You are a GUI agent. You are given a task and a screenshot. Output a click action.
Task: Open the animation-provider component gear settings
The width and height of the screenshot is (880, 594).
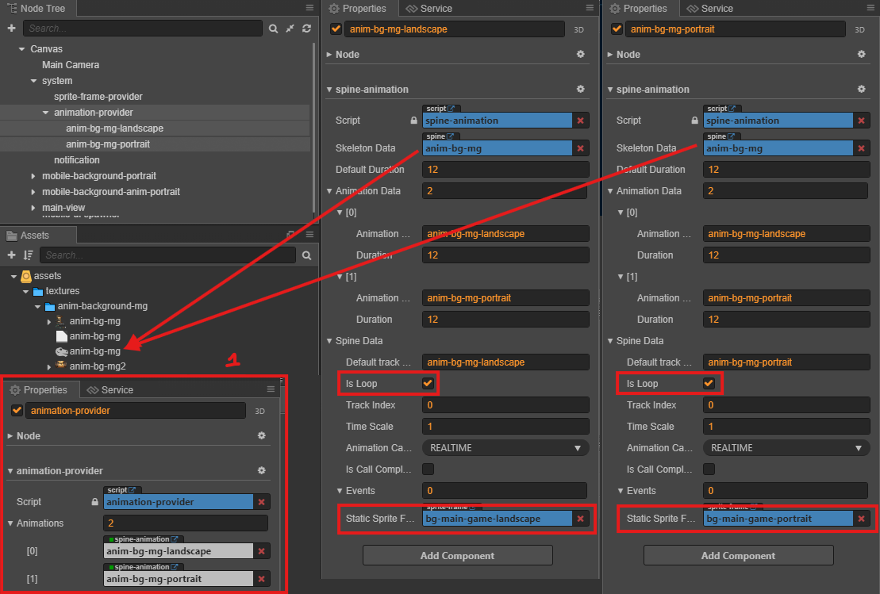(x=262, y=470)
